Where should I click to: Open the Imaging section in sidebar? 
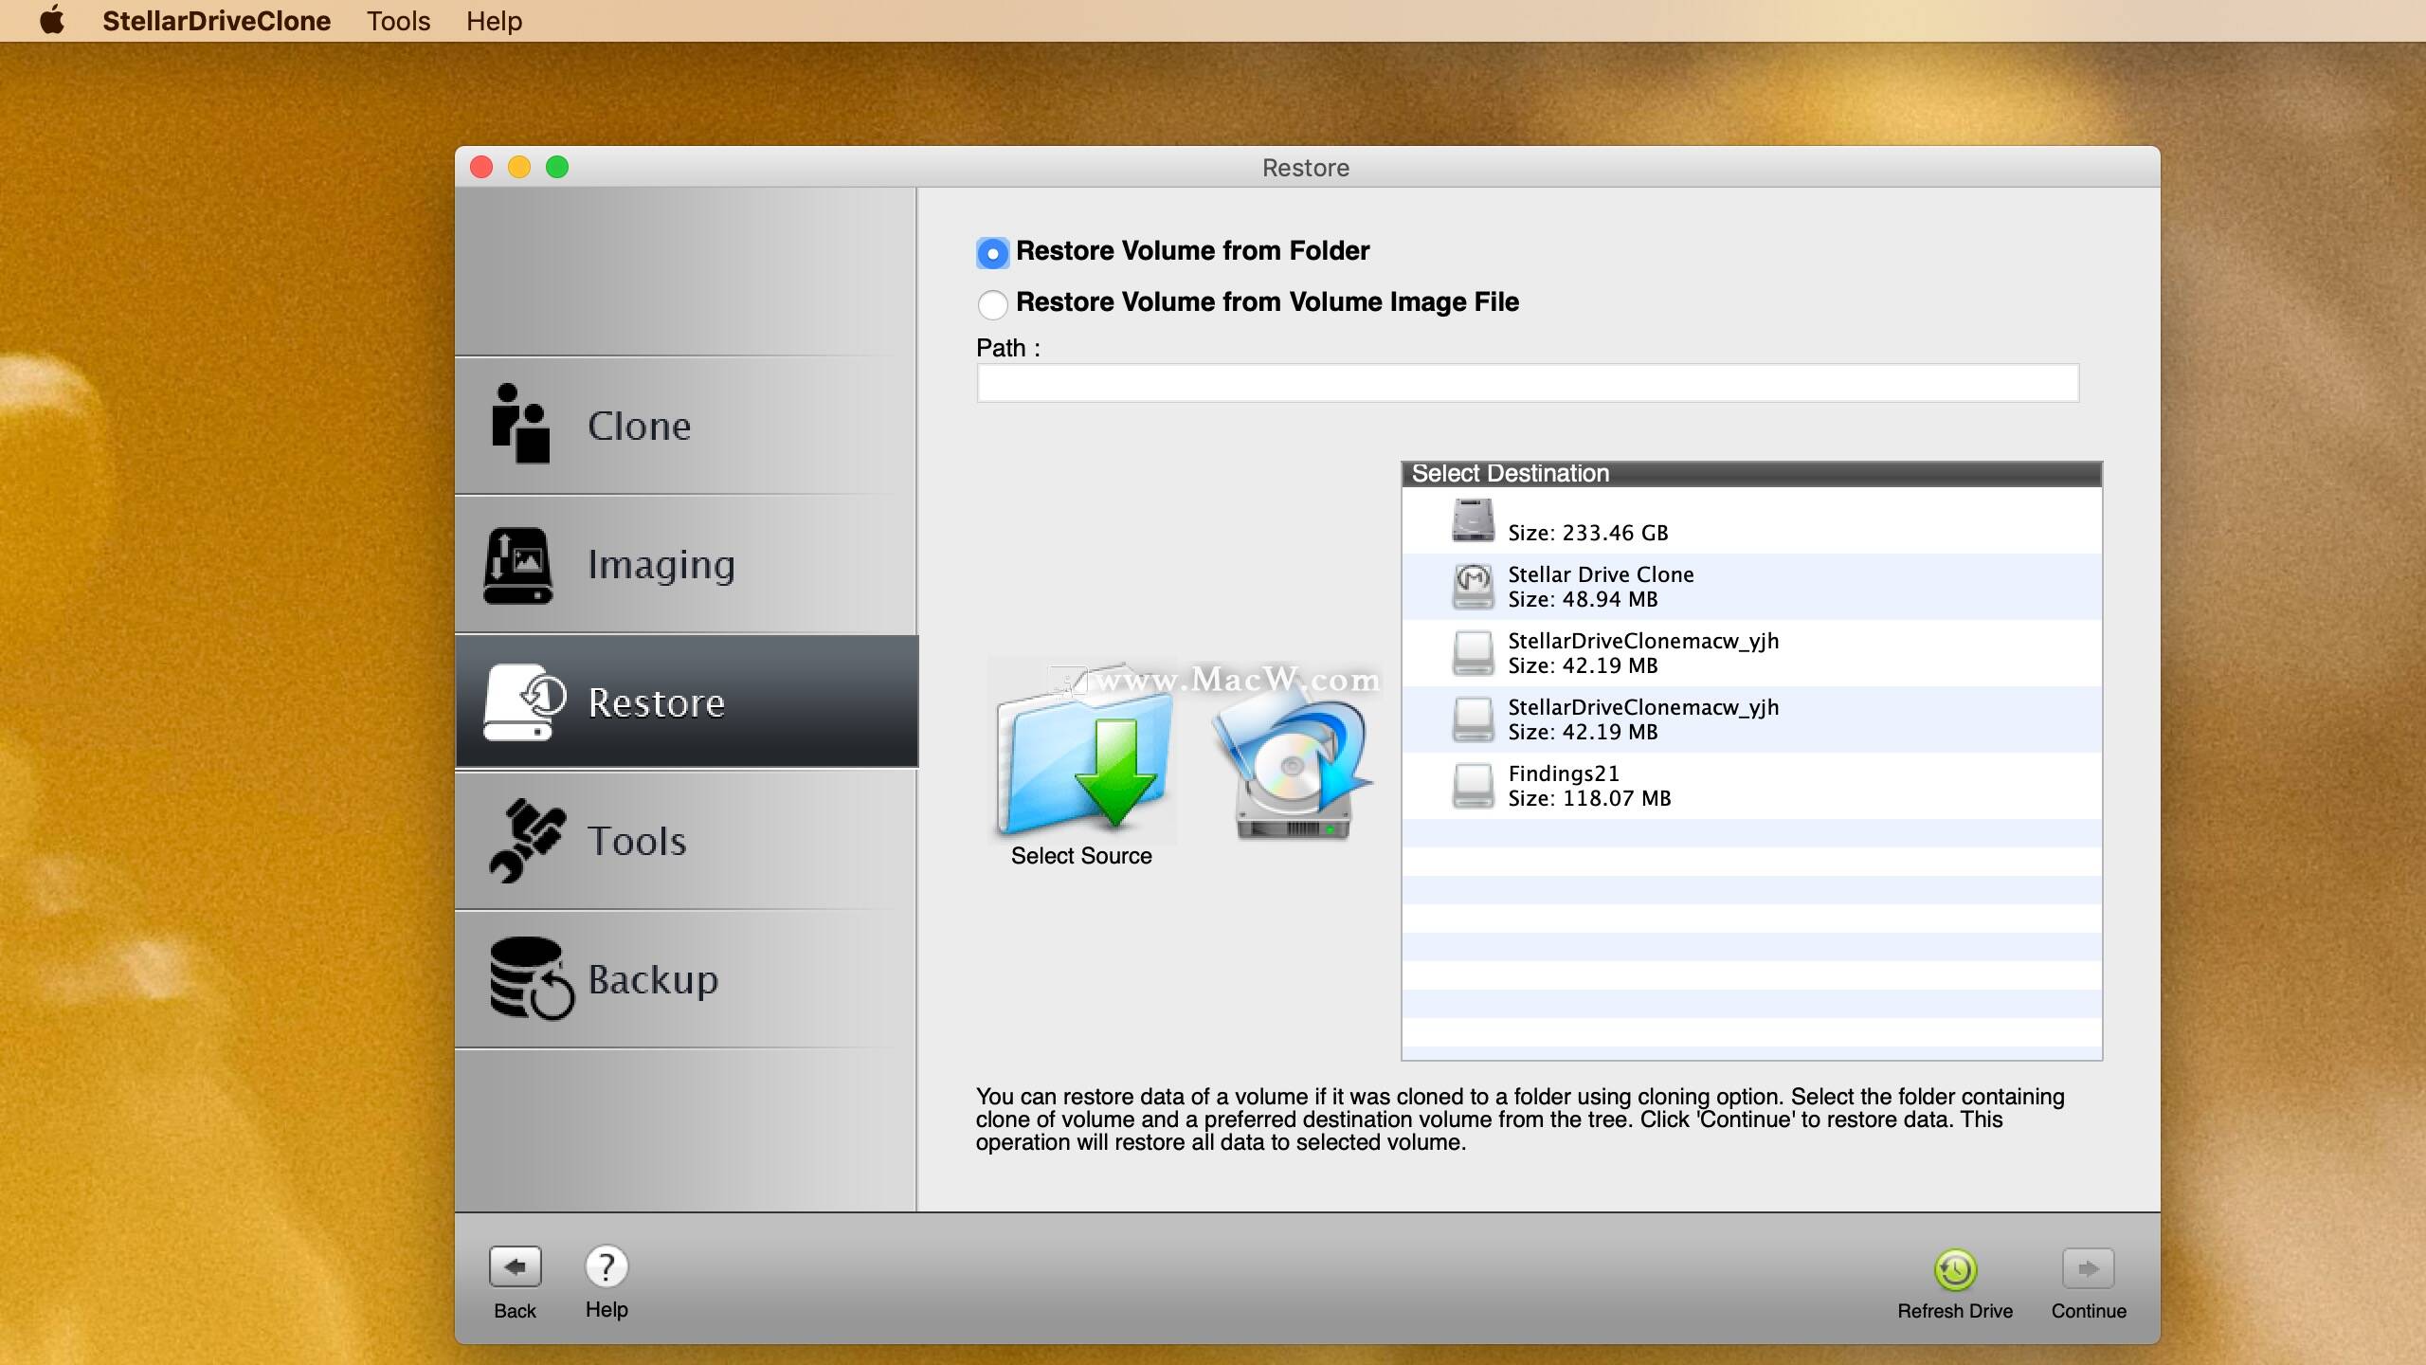click(x=686, y=564)
